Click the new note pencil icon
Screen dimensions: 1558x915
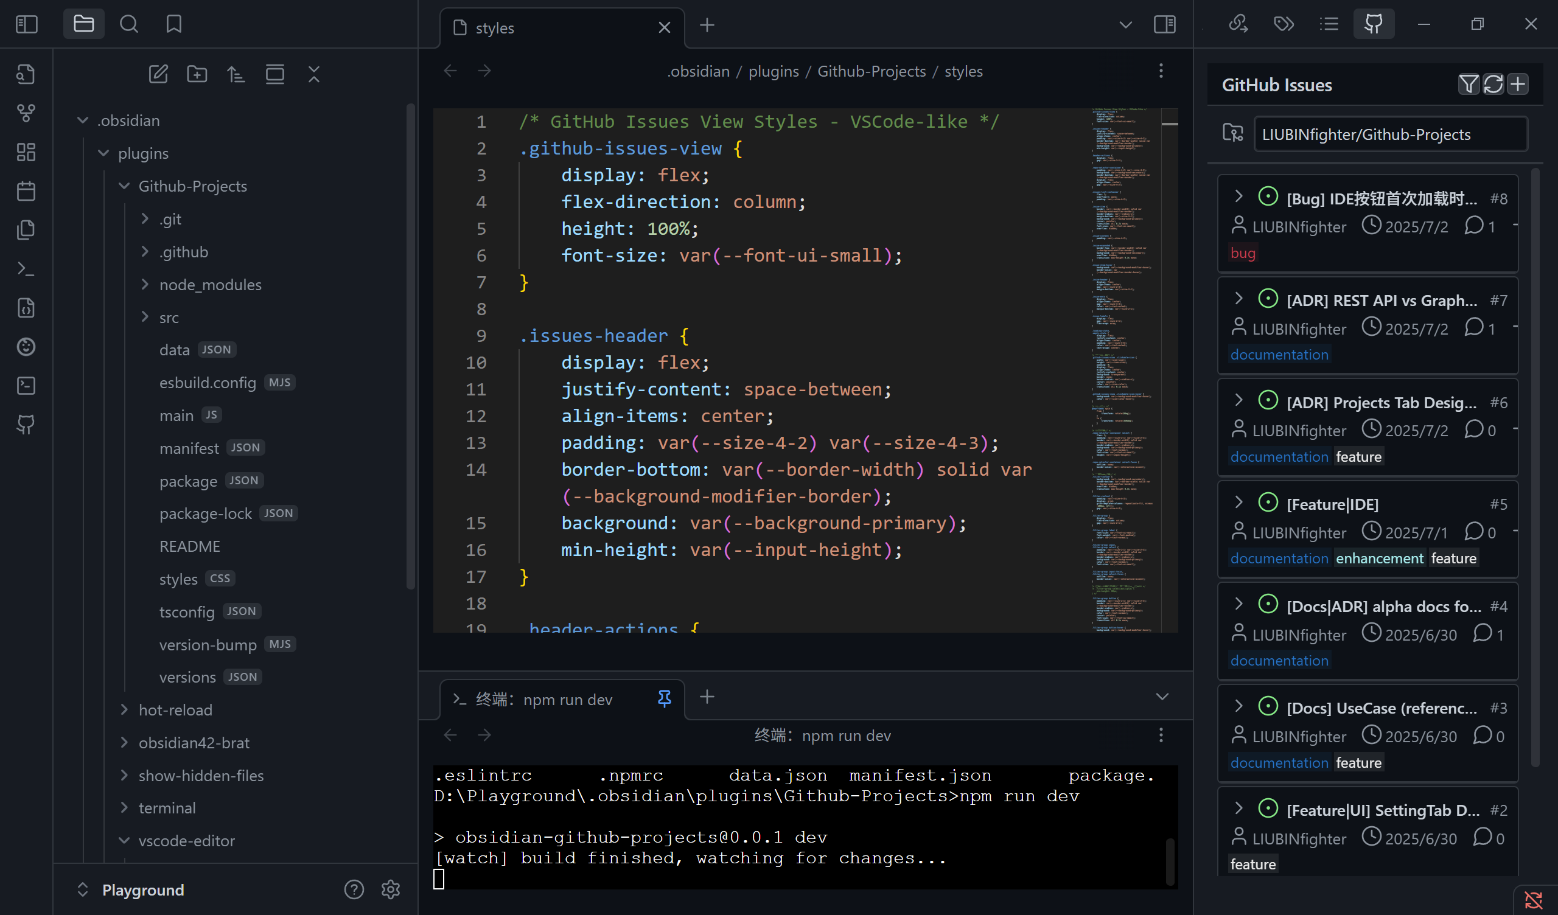coord(158,74)
